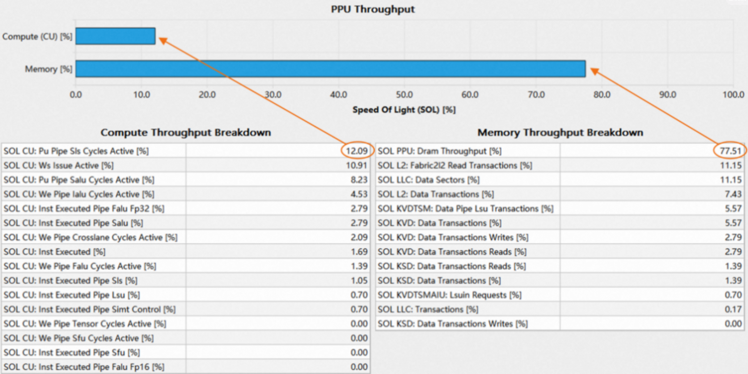Click the Compute Throughput Breakdown heading
The height and width of the screenshot is (374, 748).
[x=185, y=132]
